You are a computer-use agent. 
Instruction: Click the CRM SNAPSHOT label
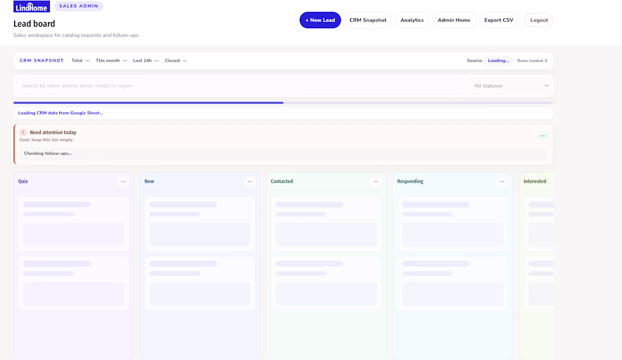tap(42, 60)
